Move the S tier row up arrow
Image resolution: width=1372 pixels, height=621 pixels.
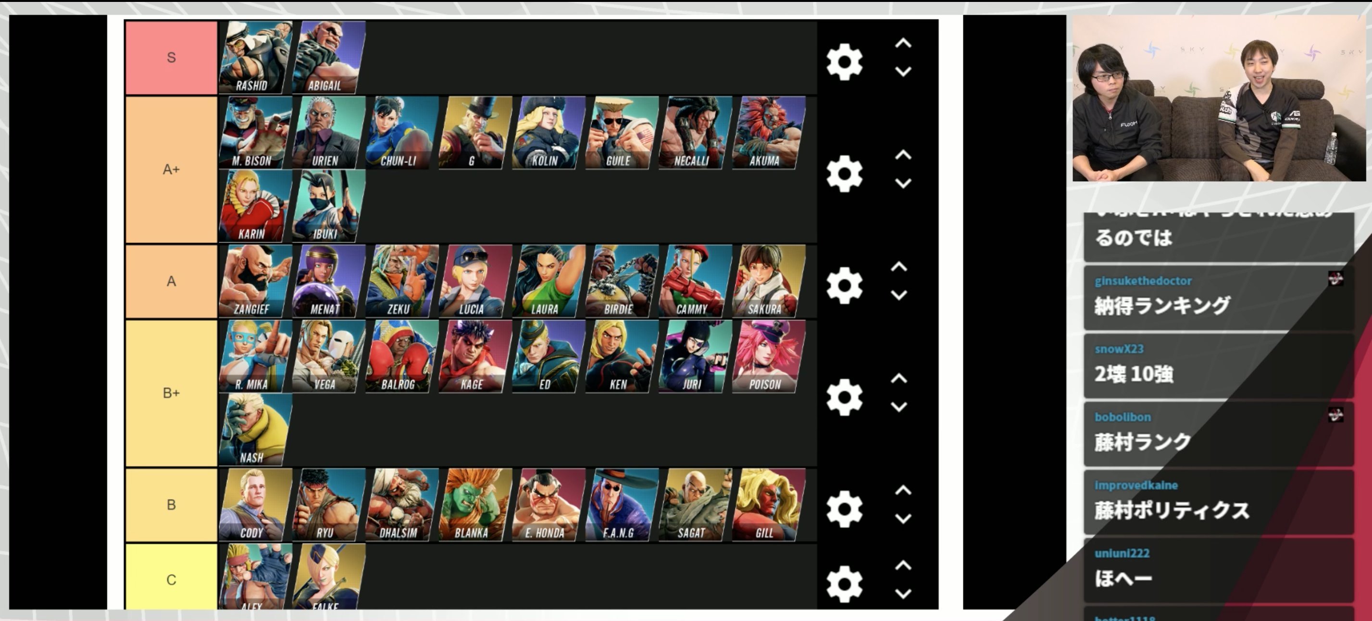[903, 43]
